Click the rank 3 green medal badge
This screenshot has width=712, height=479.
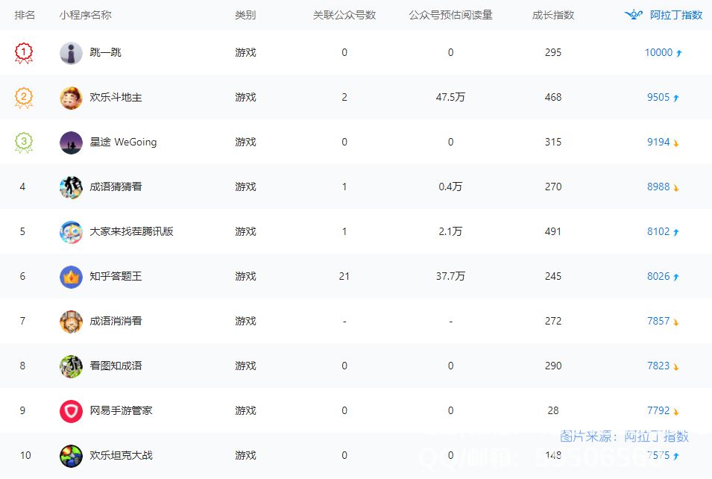pos(24,143)
